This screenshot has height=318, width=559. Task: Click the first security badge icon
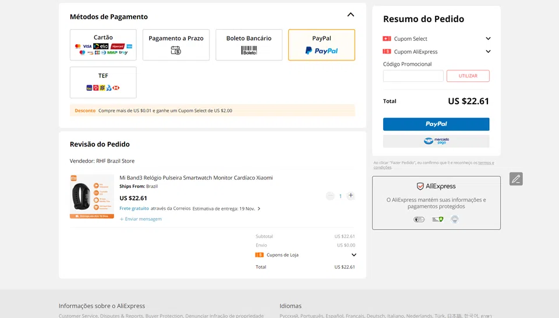pos(419,219)
